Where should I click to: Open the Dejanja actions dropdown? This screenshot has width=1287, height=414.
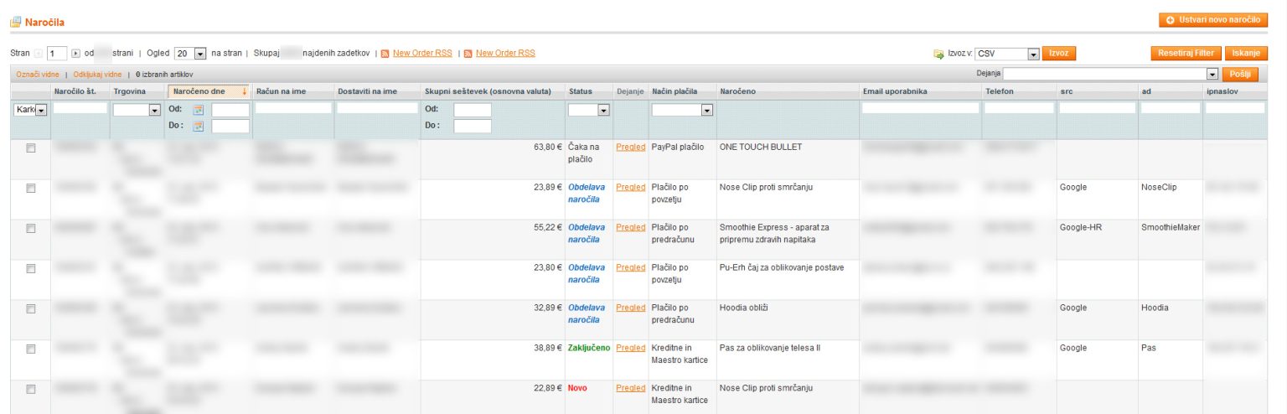tap(1111, 74)
